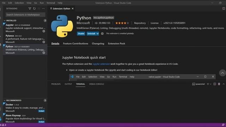Refresh the extensions list
The image size is (226, 127).
(x=34, y=8)
